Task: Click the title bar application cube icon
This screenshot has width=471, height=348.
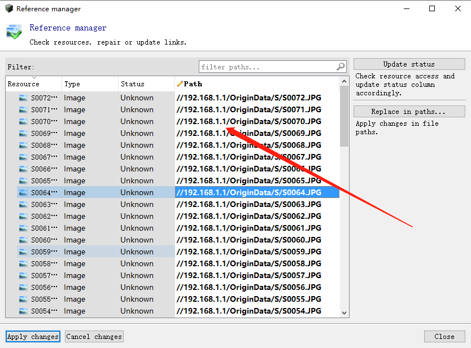Action: [8, 8]
